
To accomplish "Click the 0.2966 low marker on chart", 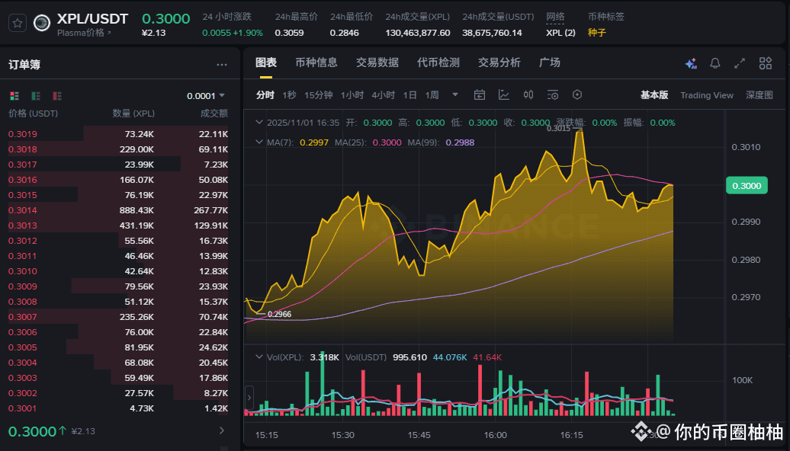I will [279, 314].
